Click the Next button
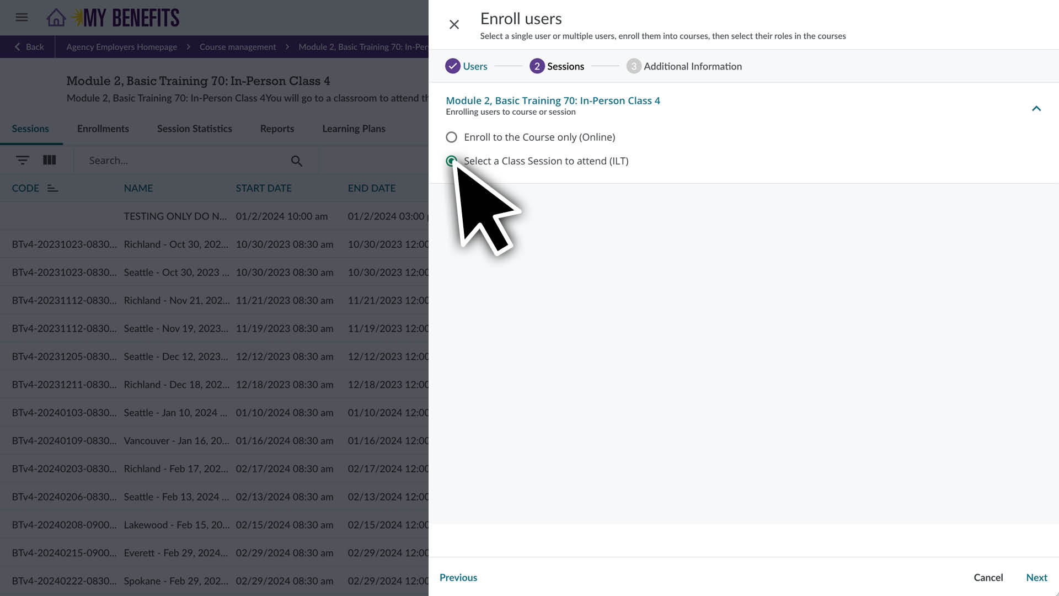 1036,577
